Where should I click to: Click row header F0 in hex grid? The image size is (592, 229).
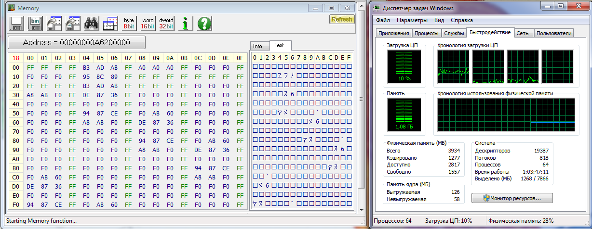[15, 204]
